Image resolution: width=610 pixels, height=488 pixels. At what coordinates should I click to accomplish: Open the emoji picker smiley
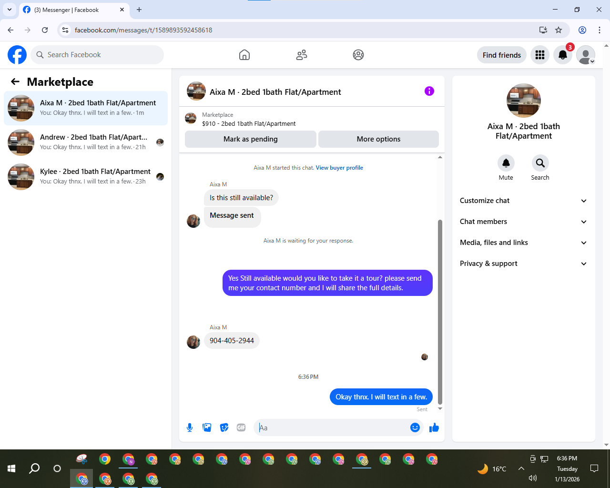coord(415,427)
